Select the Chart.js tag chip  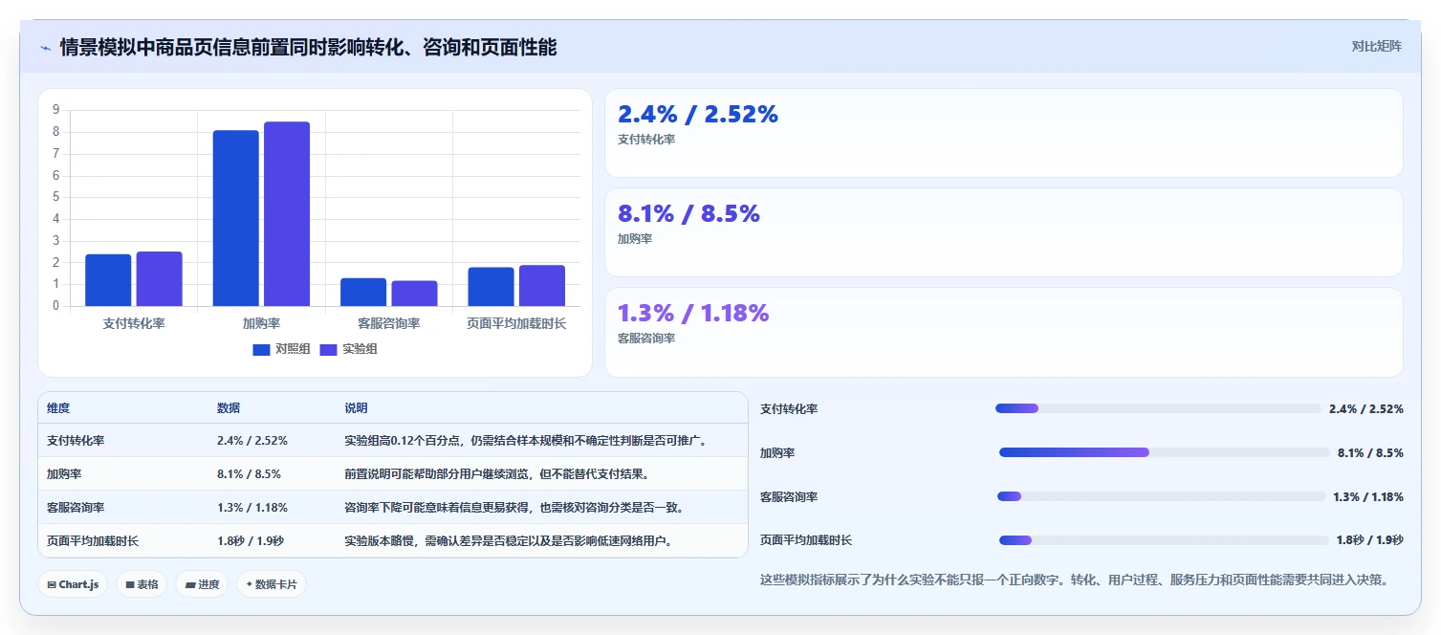[x=73, y=584]
